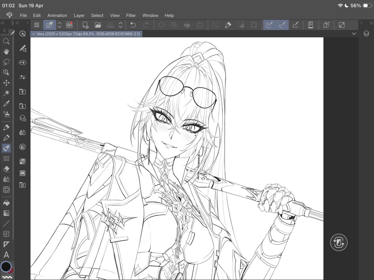Select the Fill bucket tool

pos(6,203)
